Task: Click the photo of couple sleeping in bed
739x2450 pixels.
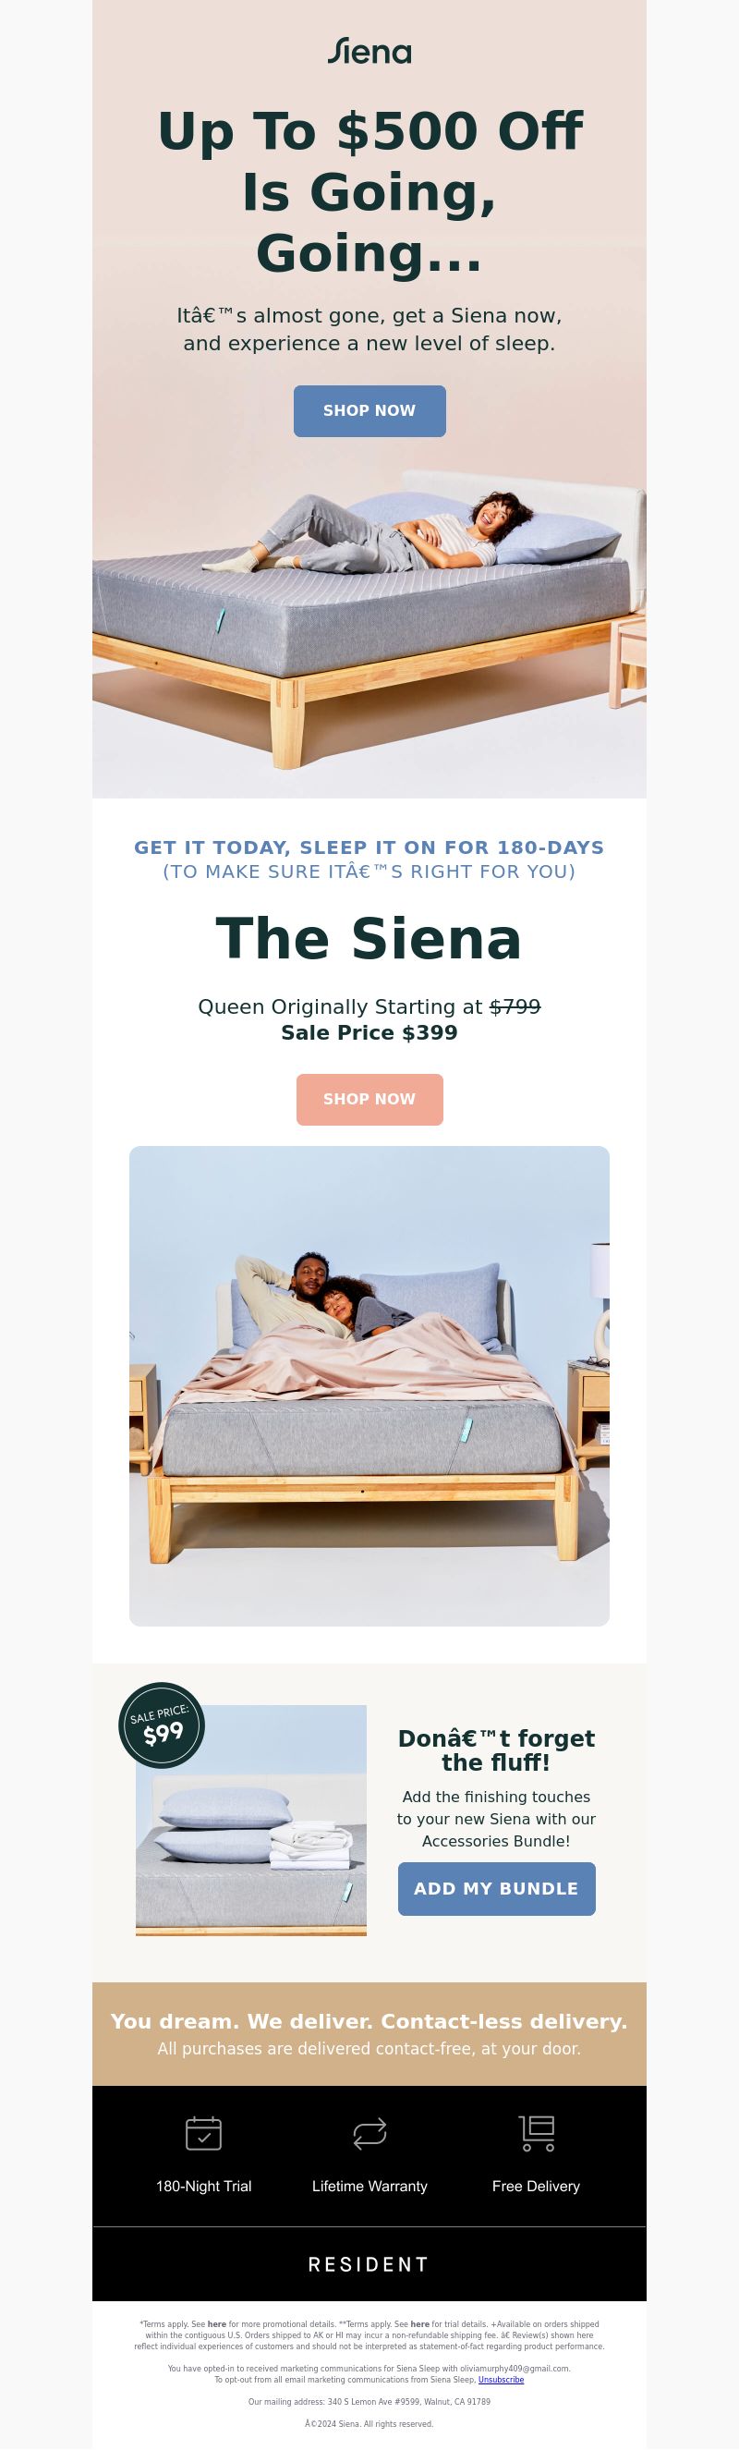Action: [369, 1385]
